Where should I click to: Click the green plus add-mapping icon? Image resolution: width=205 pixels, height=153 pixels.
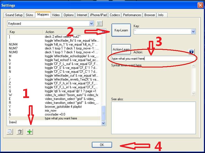click(30, 132)
